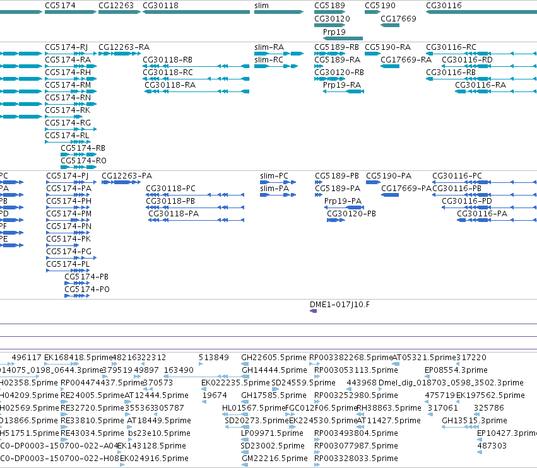Screen dimensions: 537x468
Task: Select the CG30116-RA transcript label
Action: tap(480, 85)
